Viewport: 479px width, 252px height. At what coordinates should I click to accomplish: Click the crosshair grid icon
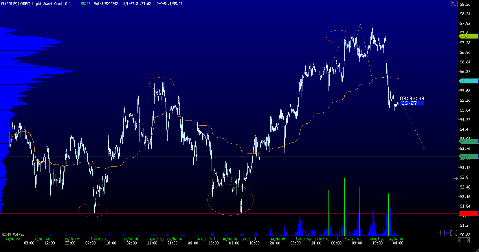click(x=441, y=233)
